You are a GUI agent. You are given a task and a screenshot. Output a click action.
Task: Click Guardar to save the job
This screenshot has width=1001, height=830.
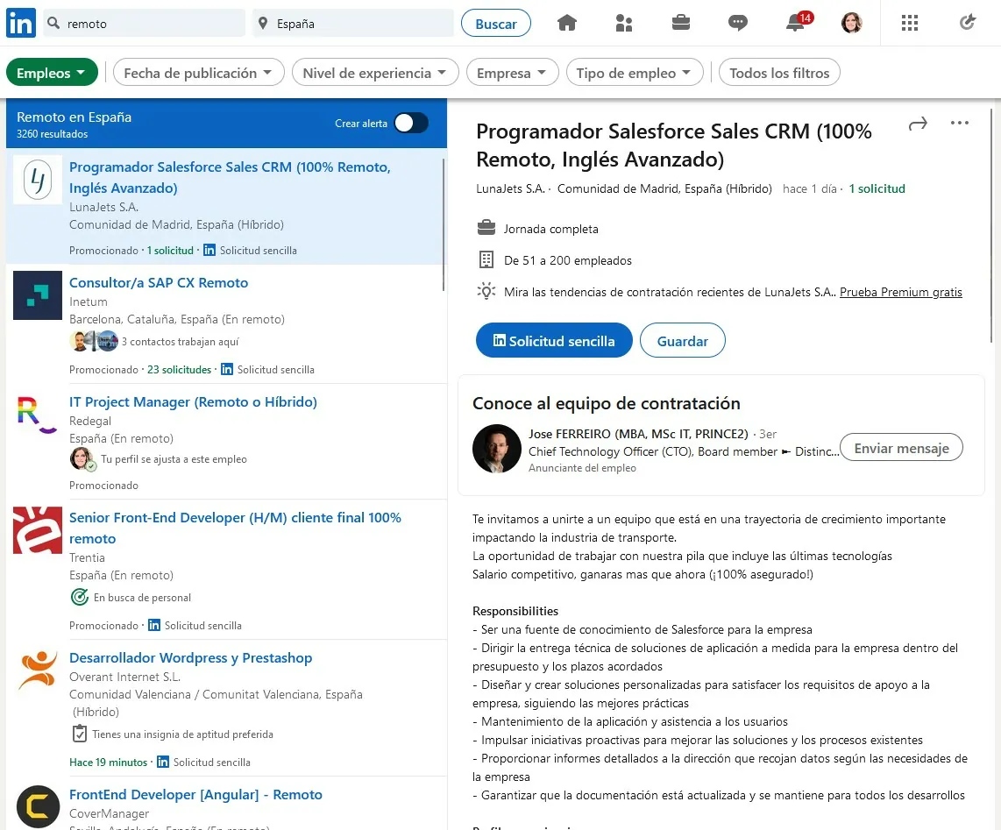coord(683,340)
